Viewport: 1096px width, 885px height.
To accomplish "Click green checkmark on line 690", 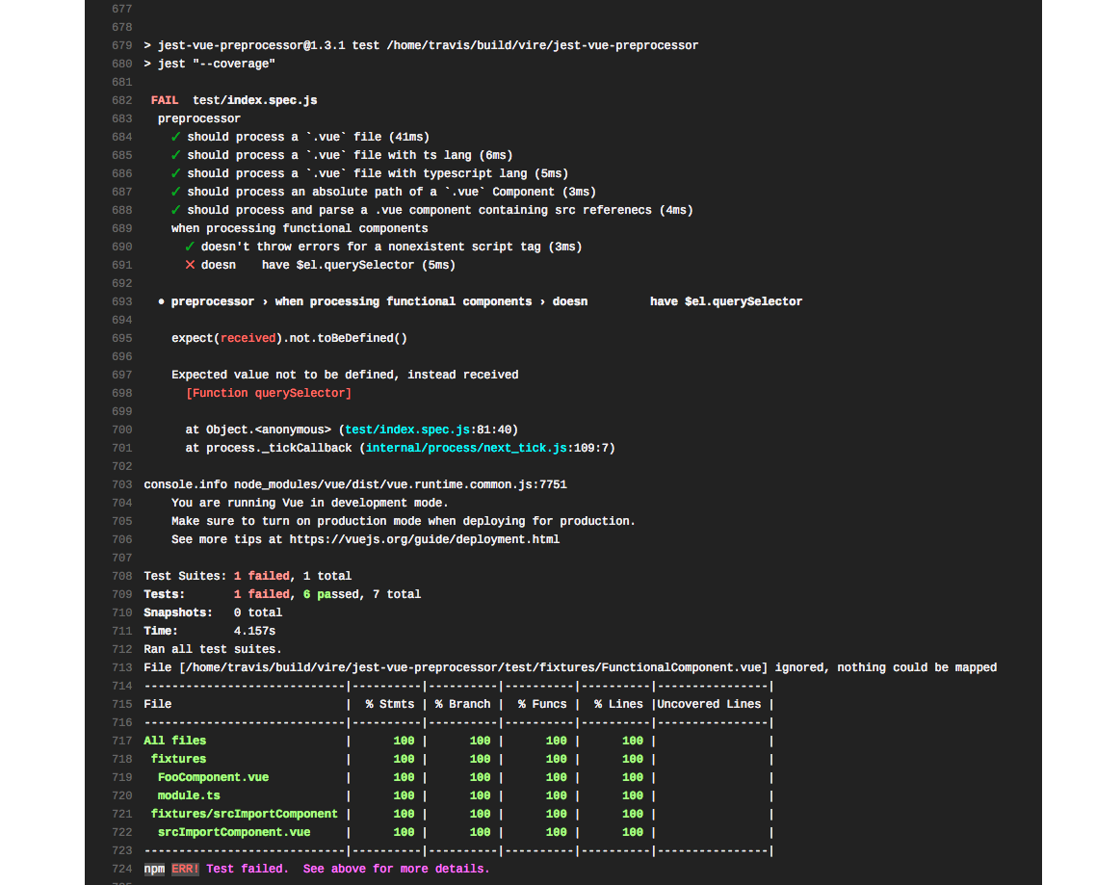I will 190,247.
